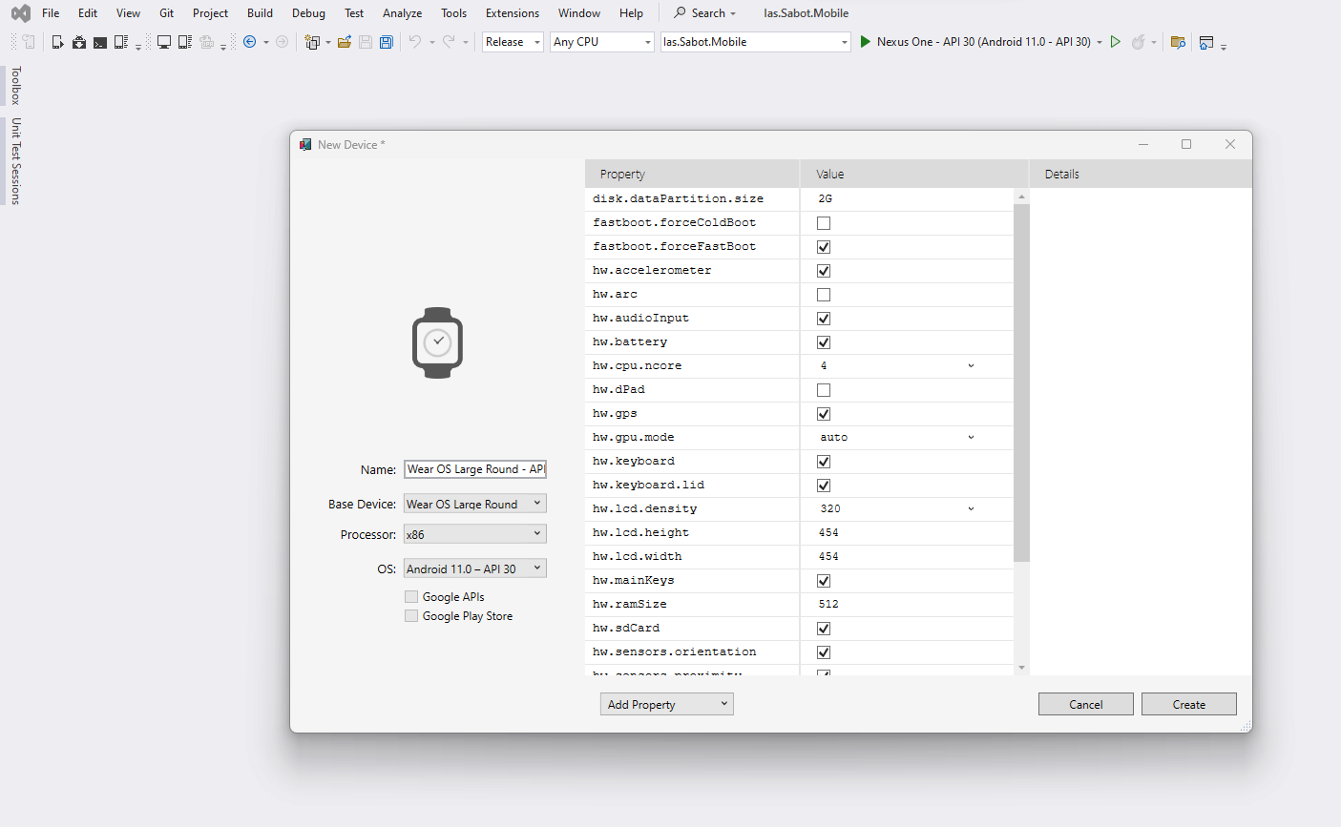Open the OS Android 11.0 dropdown
This screenshot has height=827, width=1341.
475,569
